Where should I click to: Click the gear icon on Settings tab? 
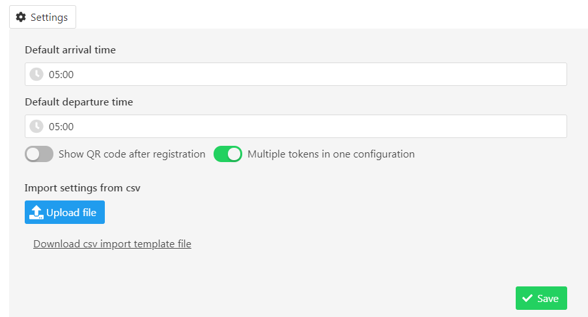click(x=21, y=18)
